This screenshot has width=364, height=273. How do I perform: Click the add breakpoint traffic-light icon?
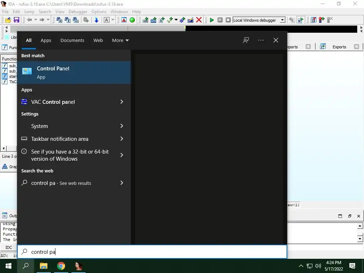(x=322, y=20)
